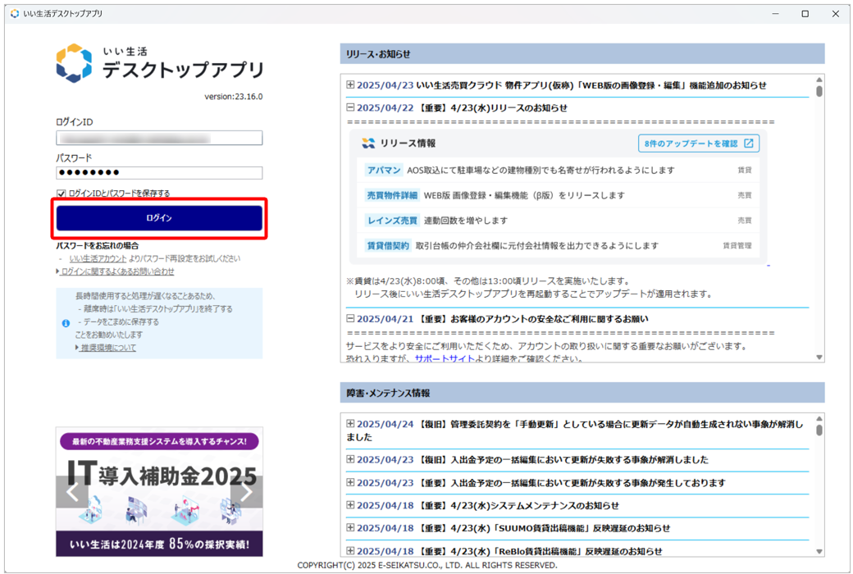Expand 2025/04/18 システムメンテナンス entry
The width and height of the screenshot is (853, 574).
[x=350, y=505]
